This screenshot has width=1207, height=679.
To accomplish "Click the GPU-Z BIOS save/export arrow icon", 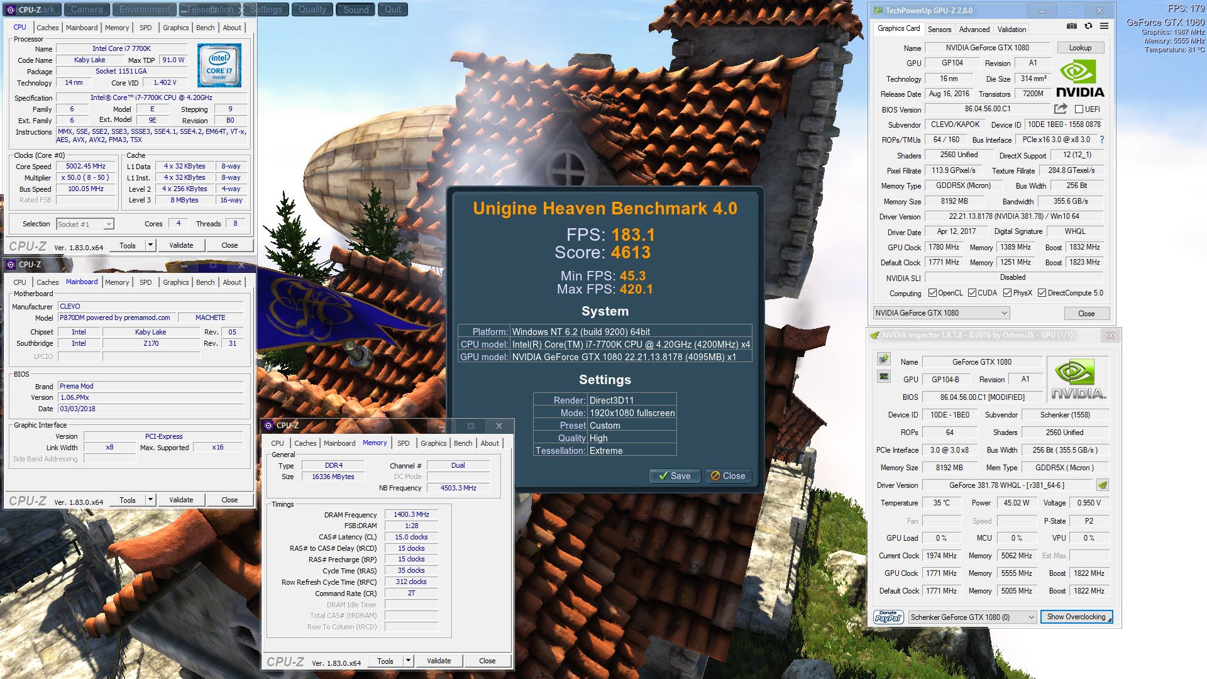I will click(1061, 109).
